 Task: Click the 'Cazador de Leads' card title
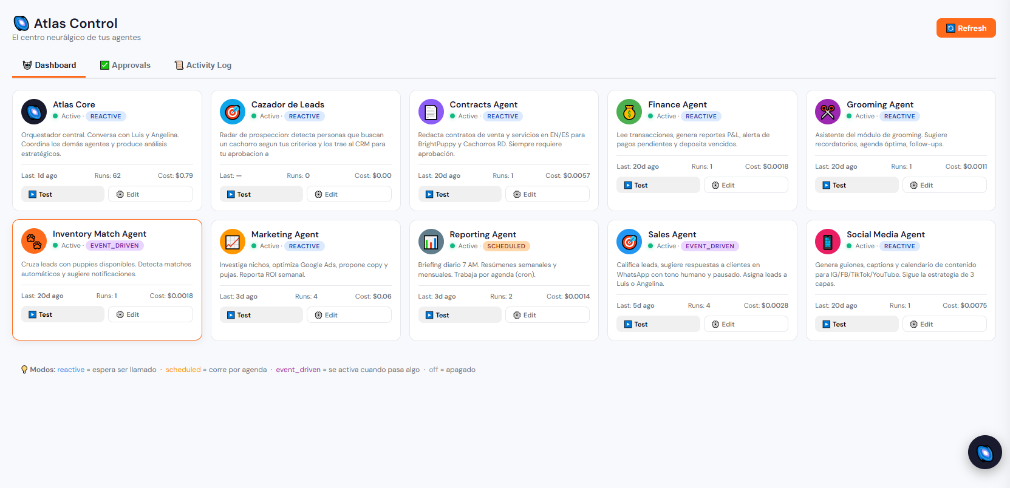288,104
